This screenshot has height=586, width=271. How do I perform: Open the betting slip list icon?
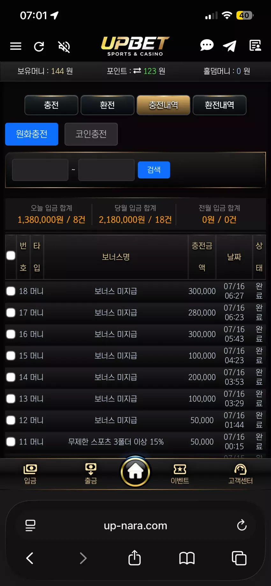tap(255, 46)
